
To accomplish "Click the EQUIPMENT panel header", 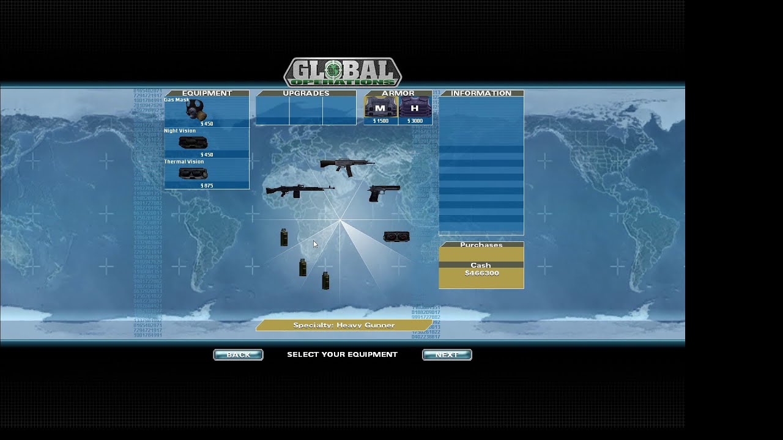I will tap(207, 93).
